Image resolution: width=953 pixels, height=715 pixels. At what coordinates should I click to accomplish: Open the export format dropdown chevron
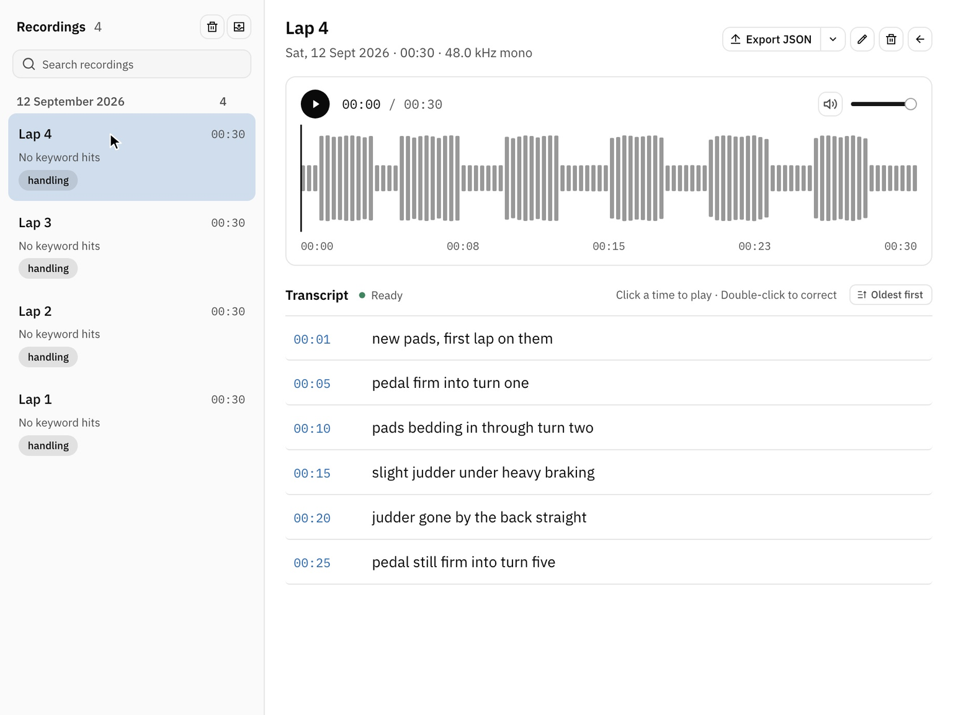pos(833,39)
